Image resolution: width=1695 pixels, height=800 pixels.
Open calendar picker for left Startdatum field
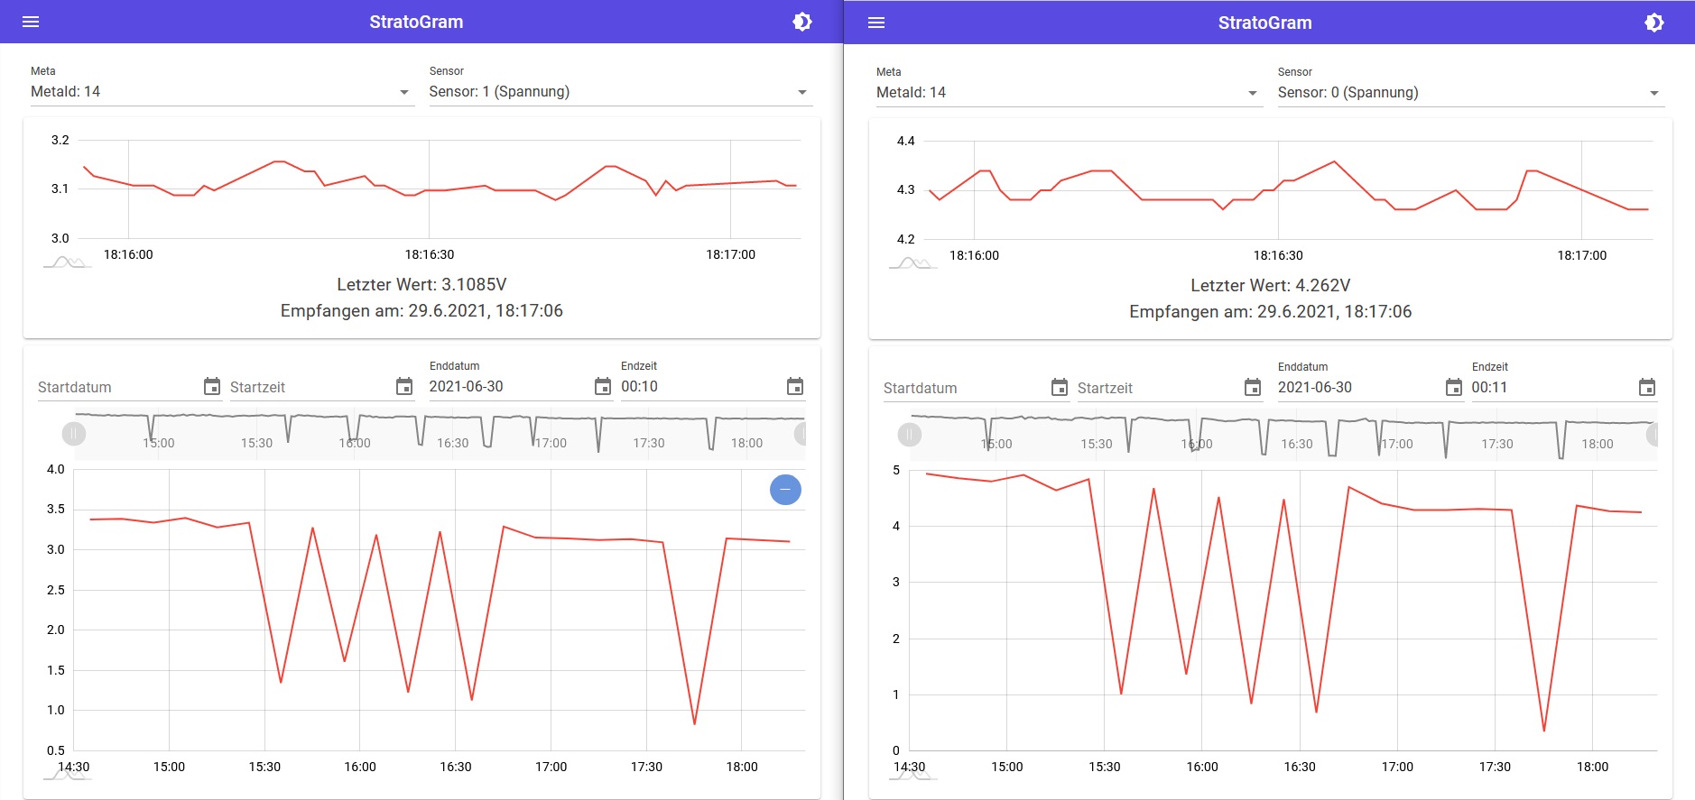(x=212, y=387)
